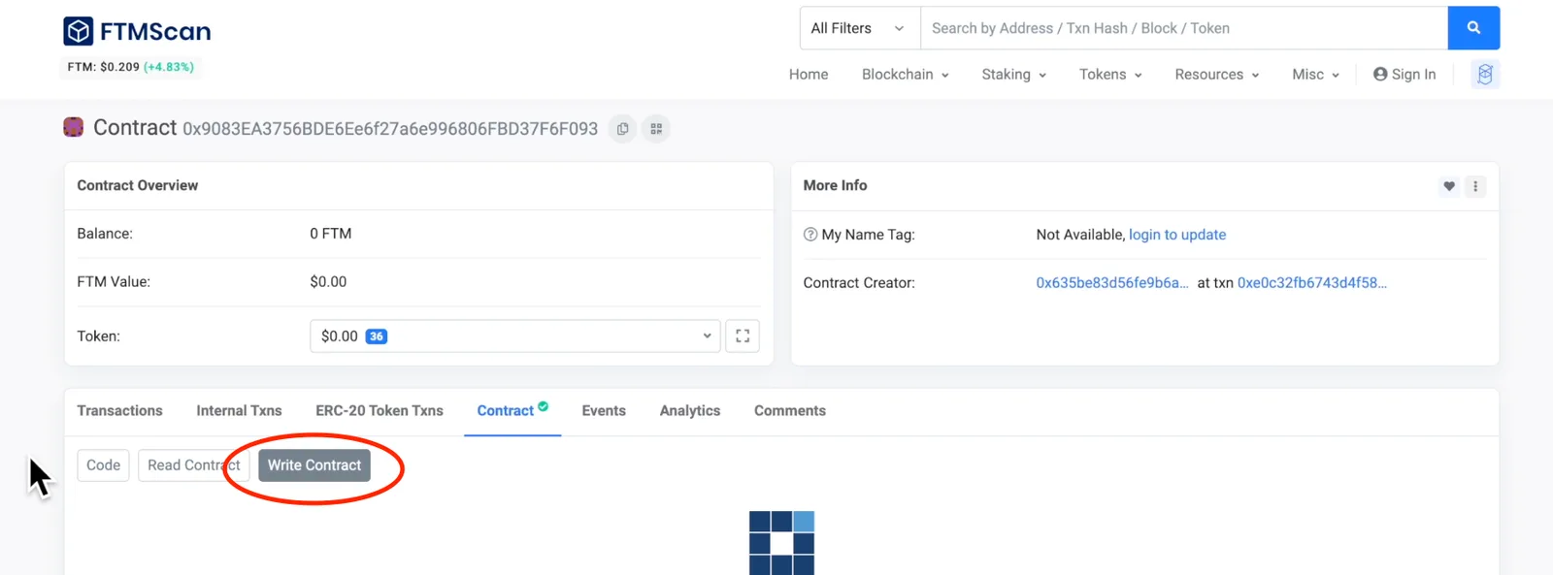This screenshot has height=575, width=1553.
Task: Click the Code button
Action: point(103,465)
